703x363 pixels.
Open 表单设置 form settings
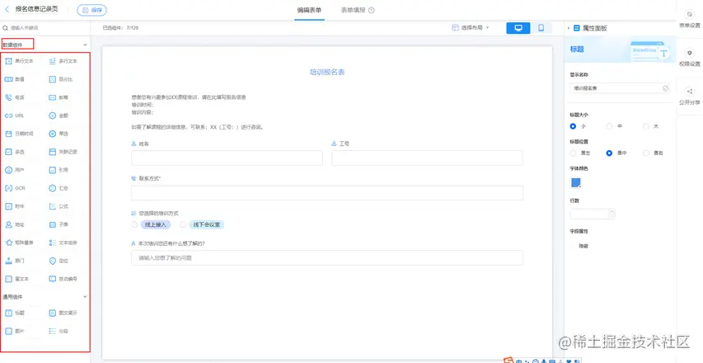pos(690,20)
